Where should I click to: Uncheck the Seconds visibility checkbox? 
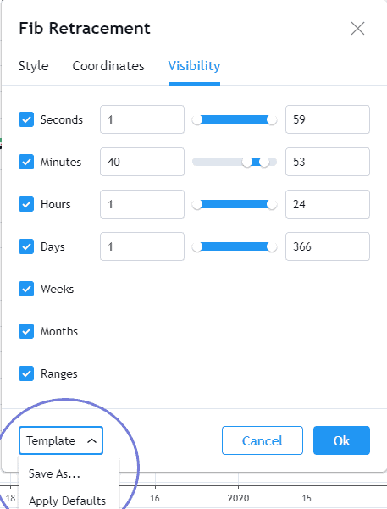26,119
